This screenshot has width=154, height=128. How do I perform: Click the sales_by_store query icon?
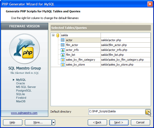(63, 65)
